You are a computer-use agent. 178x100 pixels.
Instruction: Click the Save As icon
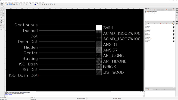click(x=12, y=4)
